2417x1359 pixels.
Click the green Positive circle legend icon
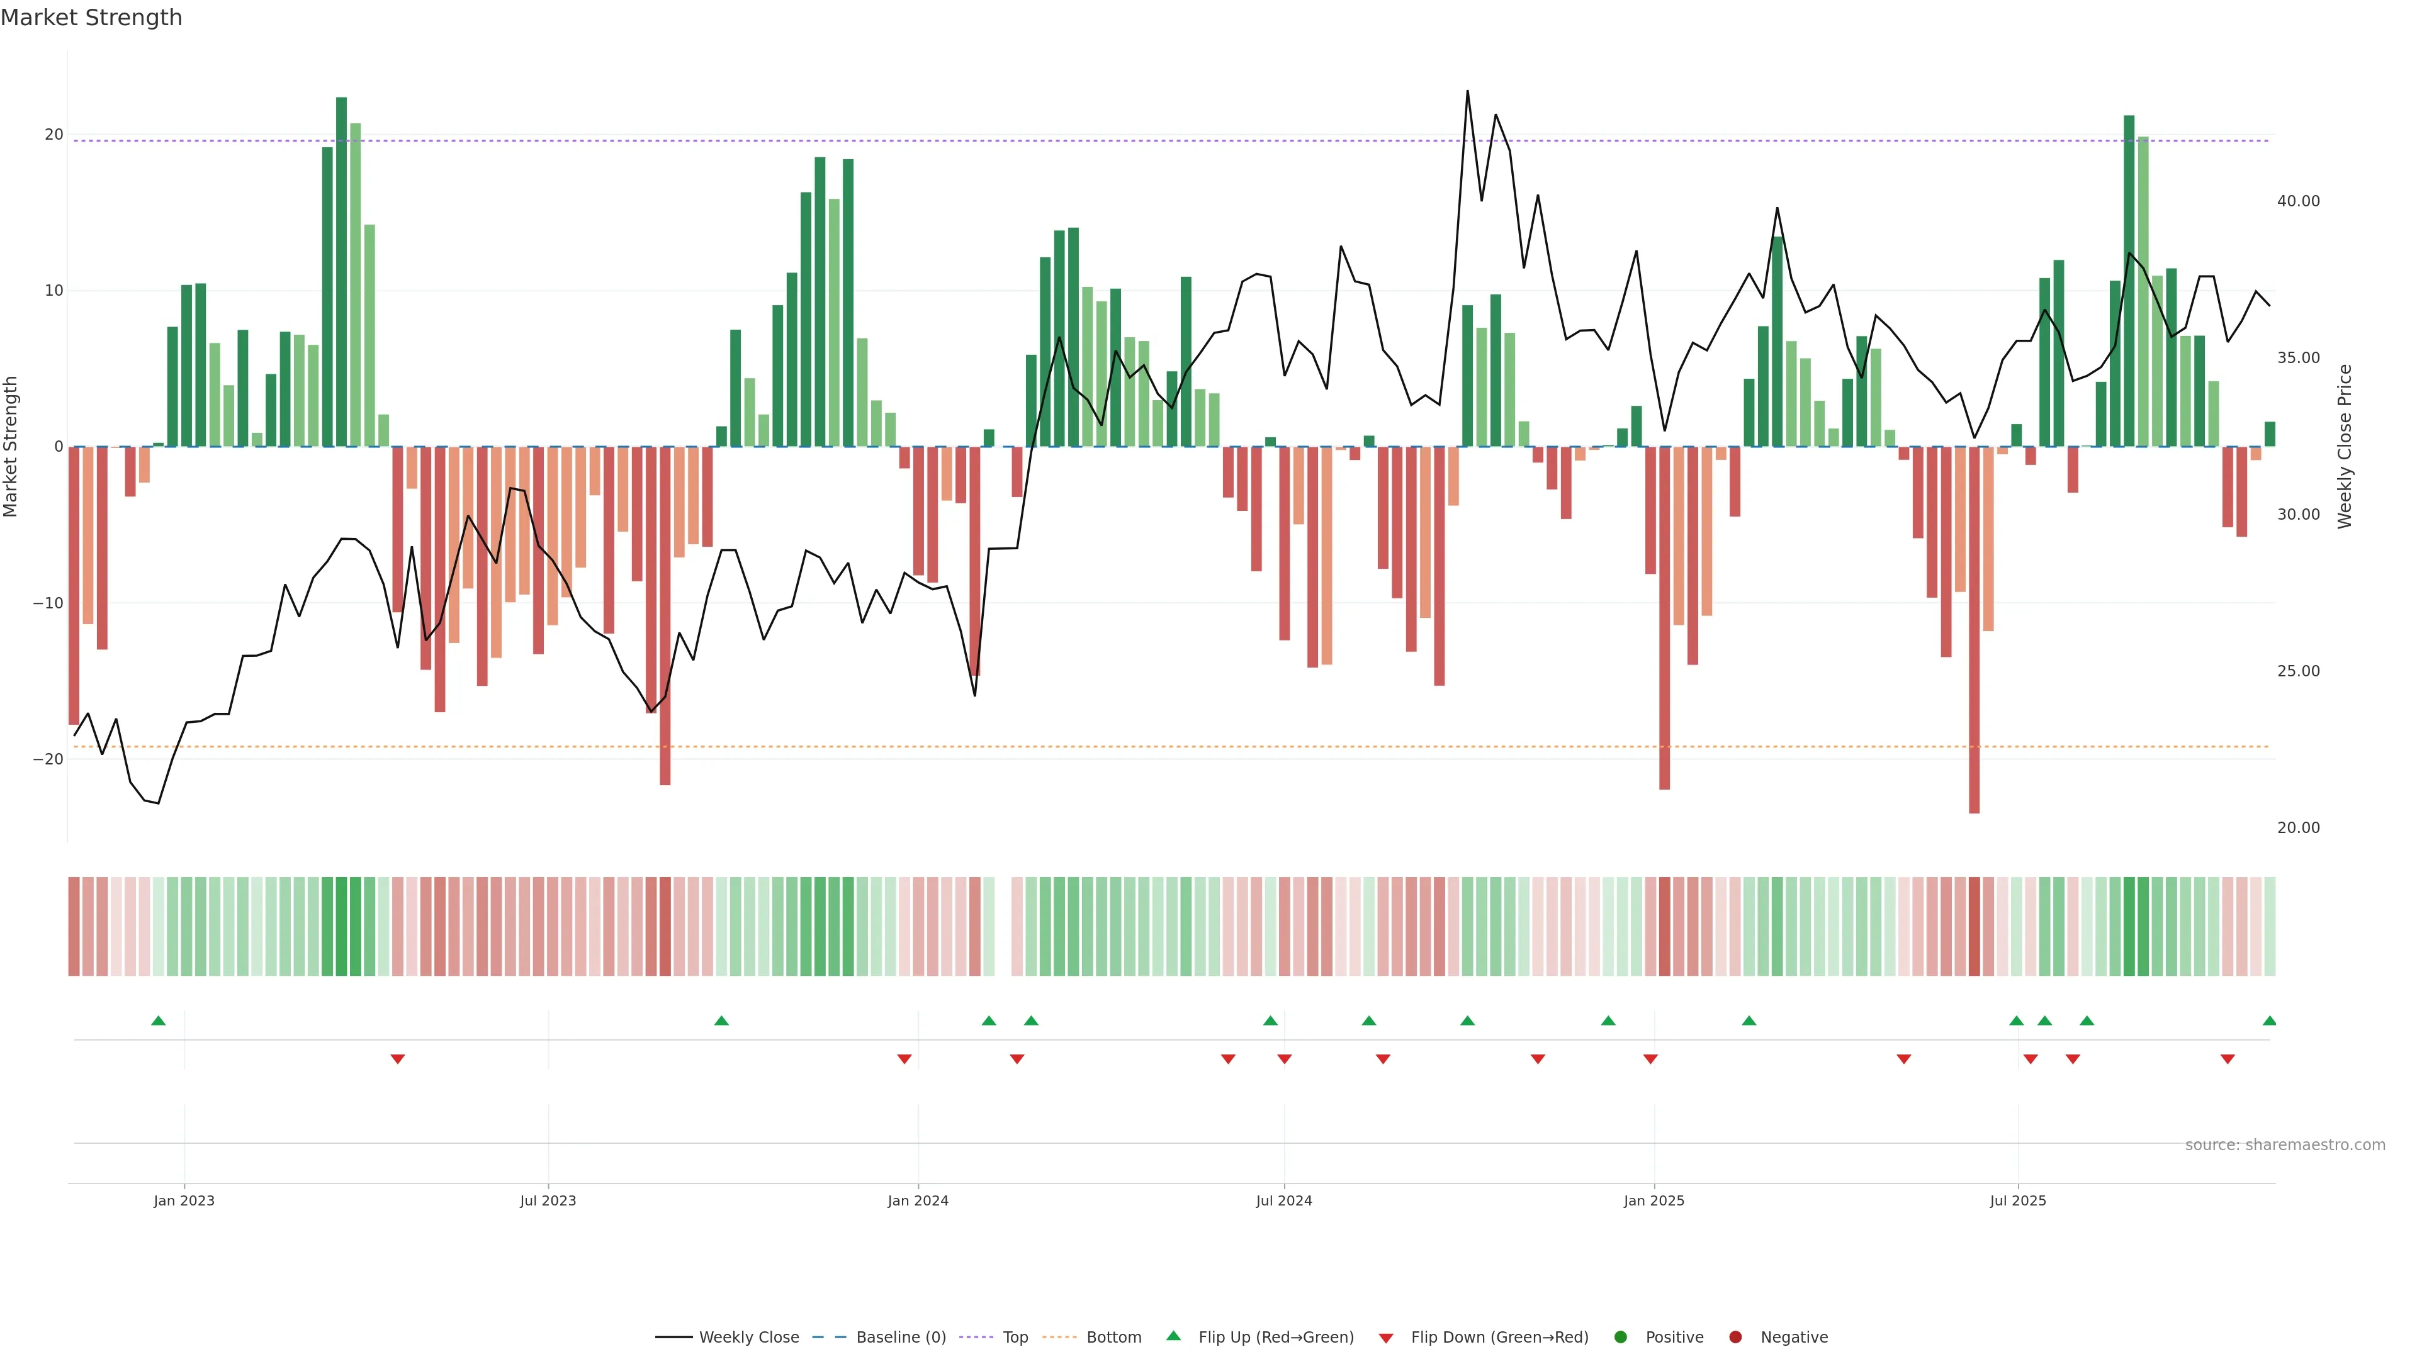pos(1620,1338)
